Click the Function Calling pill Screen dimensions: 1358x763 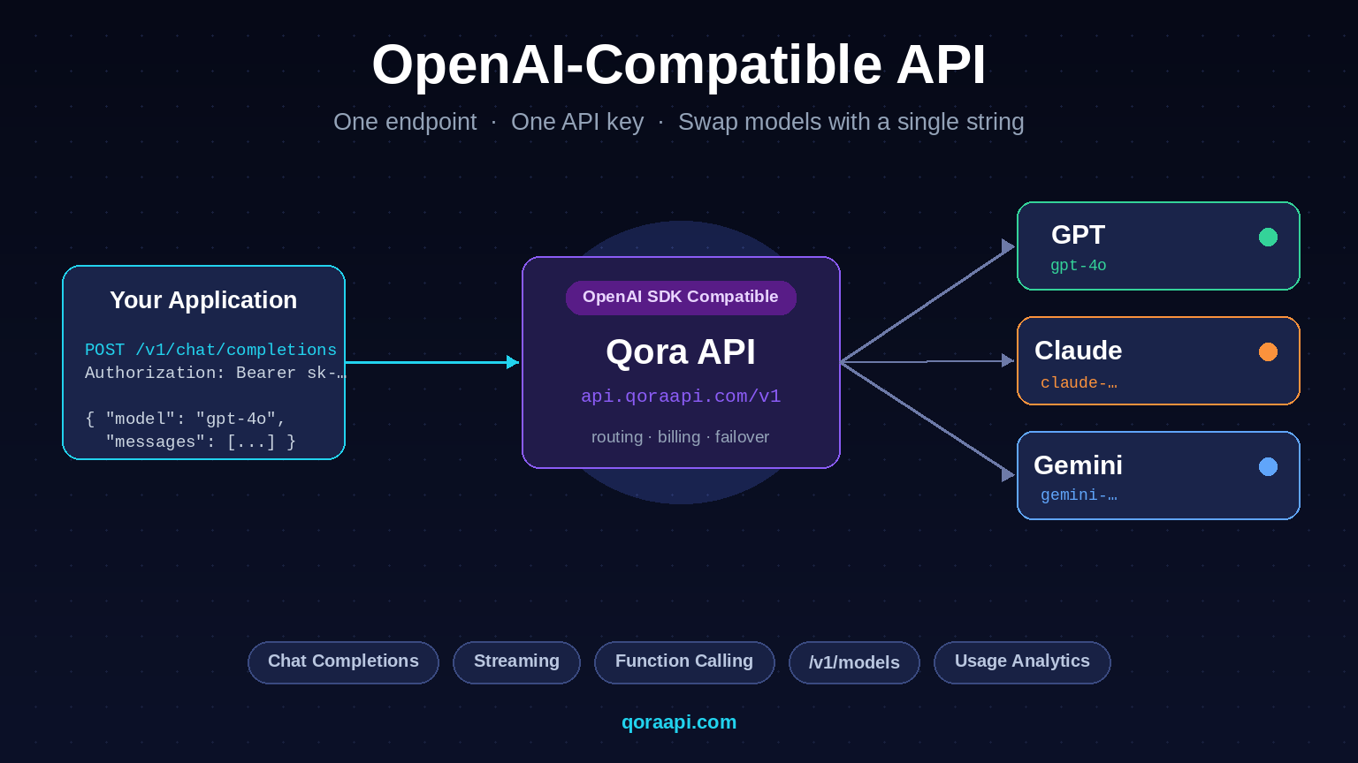coord(684,662)
